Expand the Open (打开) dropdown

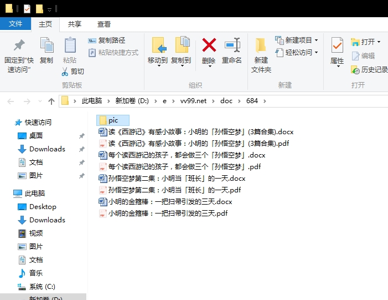click(379, 42)
